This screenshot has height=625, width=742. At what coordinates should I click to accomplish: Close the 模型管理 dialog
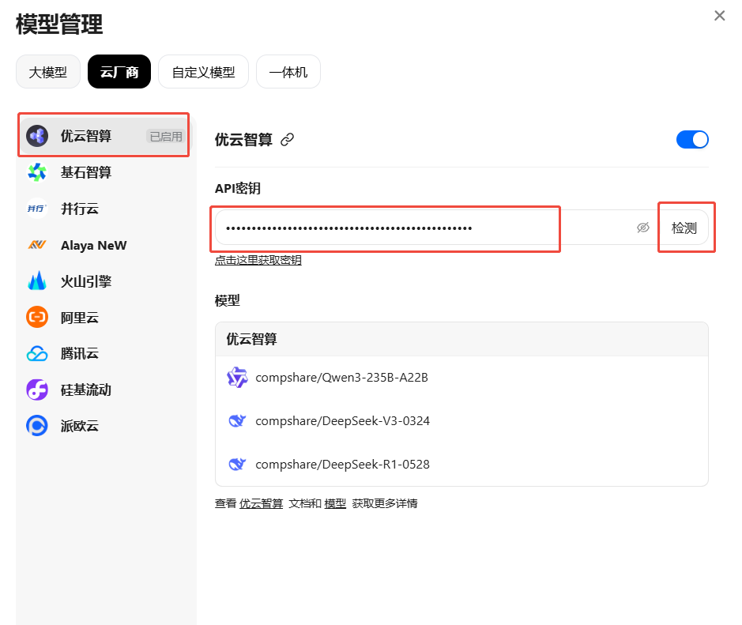click(x=719, y=16)
